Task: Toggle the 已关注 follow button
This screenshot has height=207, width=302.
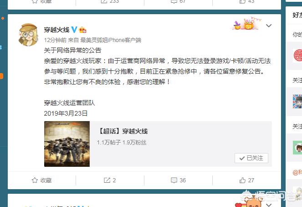Action: (251, 158)
